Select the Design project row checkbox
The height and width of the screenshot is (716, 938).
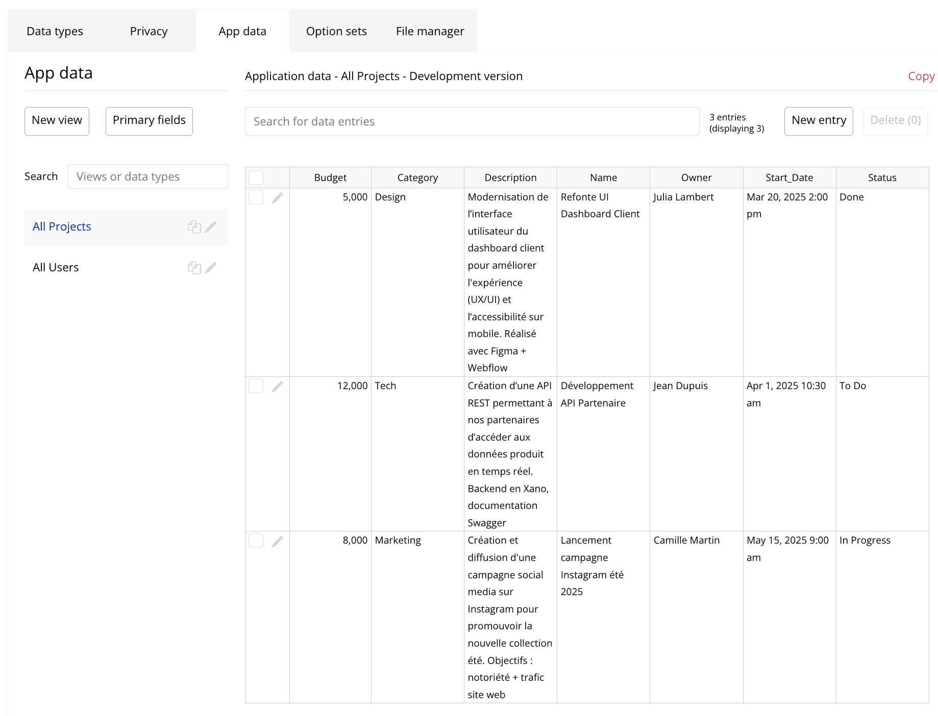(x=256, y=197)
